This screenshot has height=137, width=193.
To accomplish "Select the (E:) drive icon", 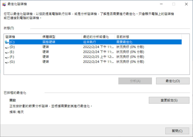I will point(7,52).
